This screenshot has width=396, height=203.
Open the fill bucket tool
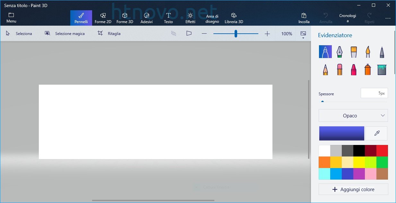pos(382,70)
